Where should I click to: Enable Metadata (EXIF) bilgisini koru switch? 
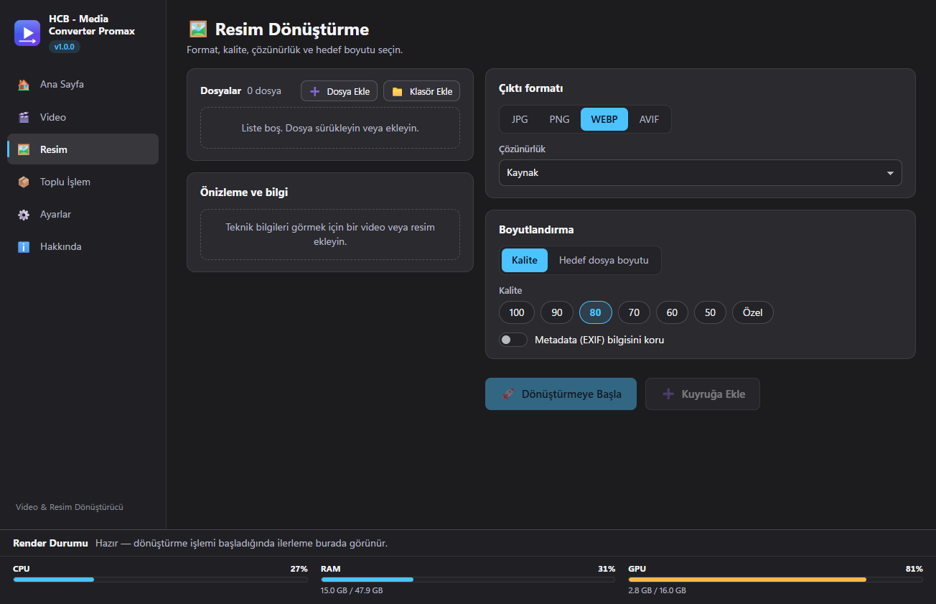coord(513,340)
